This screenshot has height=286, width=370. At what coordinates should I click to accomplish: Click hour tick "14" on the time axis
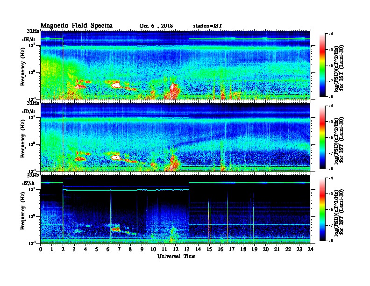coord(198,249)
